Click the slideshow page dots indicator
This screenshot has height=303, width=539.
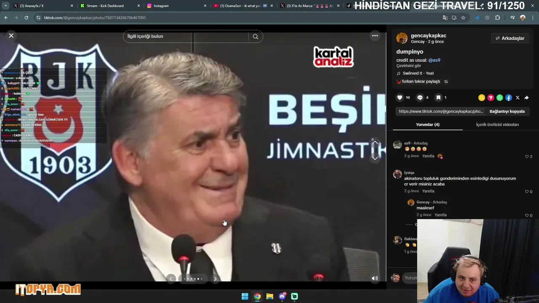[193, 279]
